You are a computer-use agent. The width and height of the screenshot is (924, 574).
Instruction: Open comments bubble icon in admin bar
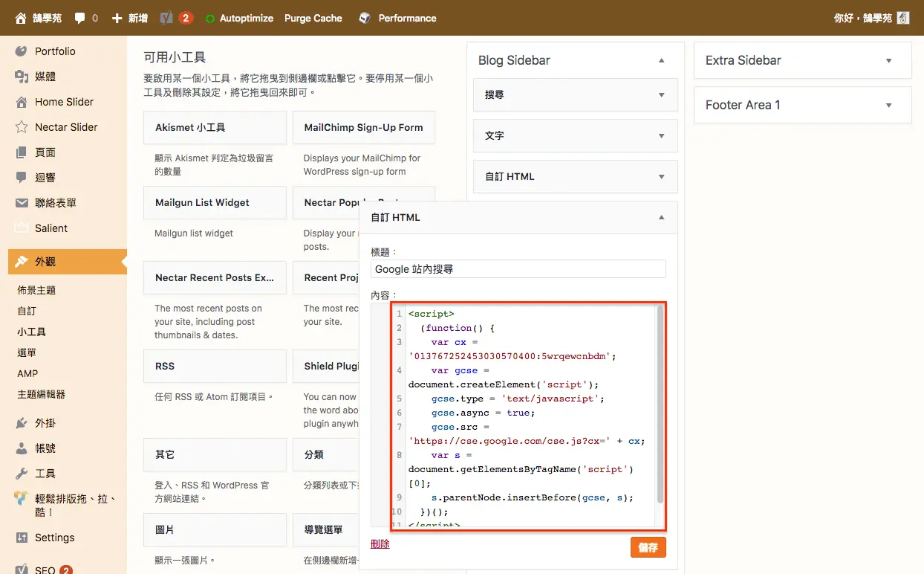pyautogui.click(x=80, y=18)
